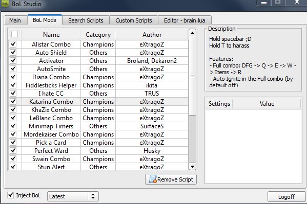Disable the Activator script checkbox
The image size is (307, 204).
[x=13, y=60]
